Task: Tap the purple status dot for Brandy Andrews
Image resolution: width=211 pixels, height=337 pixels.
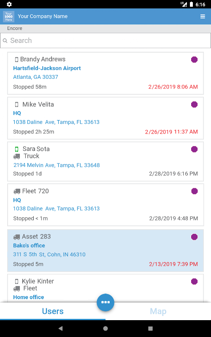Action: 194,59
